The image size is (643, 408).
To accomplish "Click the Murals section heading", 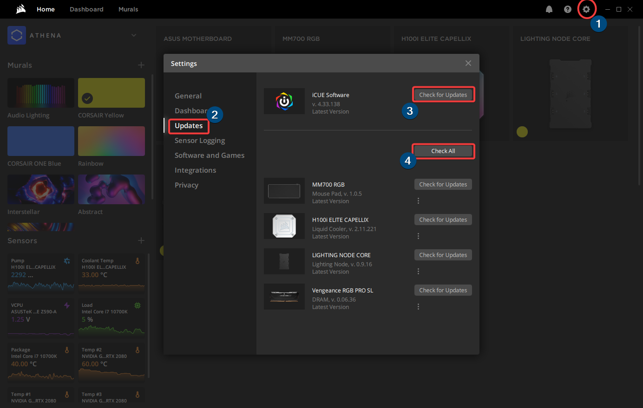I will tap(20, 65).
